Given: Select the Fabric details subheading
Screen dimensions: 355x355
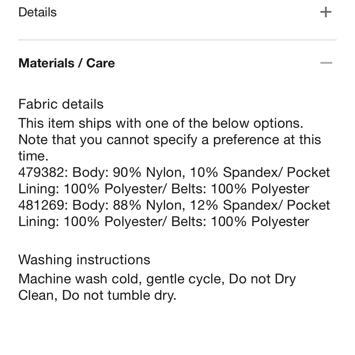Looking at the screenshot, I should 61,104.
